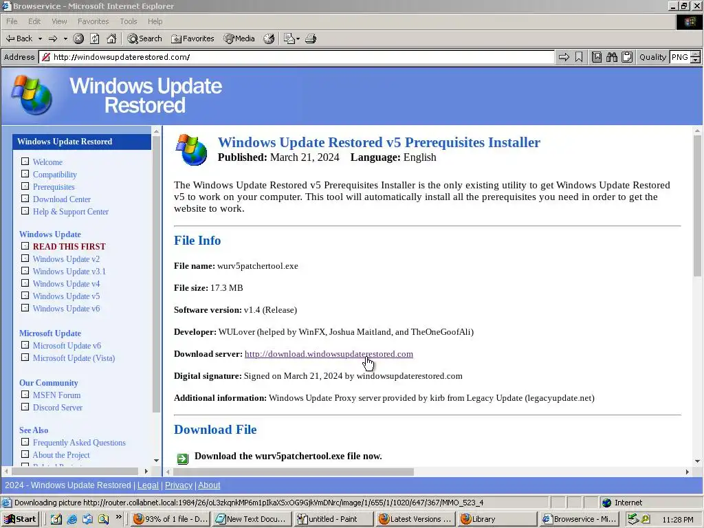This screenshot has width=704, height=528.
Task: Open Windows Update v2 link
Action: pyautogui.click(x=66, y=259)
